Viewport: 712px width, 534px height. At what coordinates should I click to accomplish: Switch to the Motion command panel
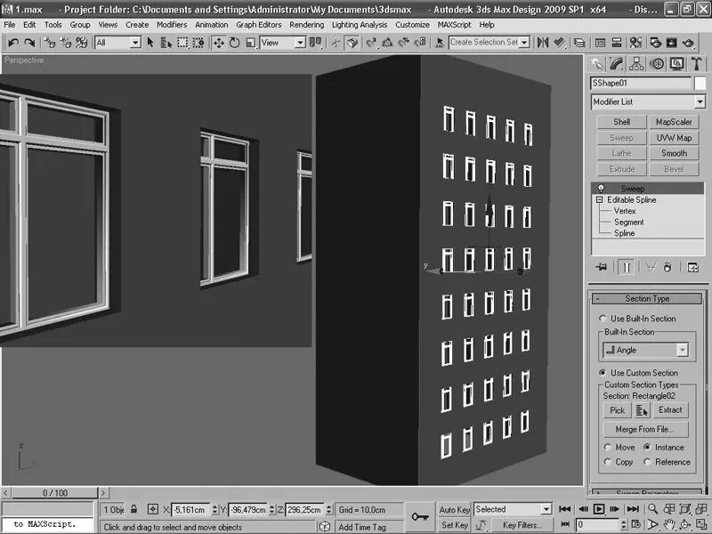(x=657, y=64)
